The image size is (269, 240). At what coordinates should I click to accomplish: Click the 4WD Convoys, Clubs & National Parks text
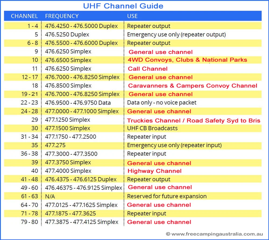187,60
